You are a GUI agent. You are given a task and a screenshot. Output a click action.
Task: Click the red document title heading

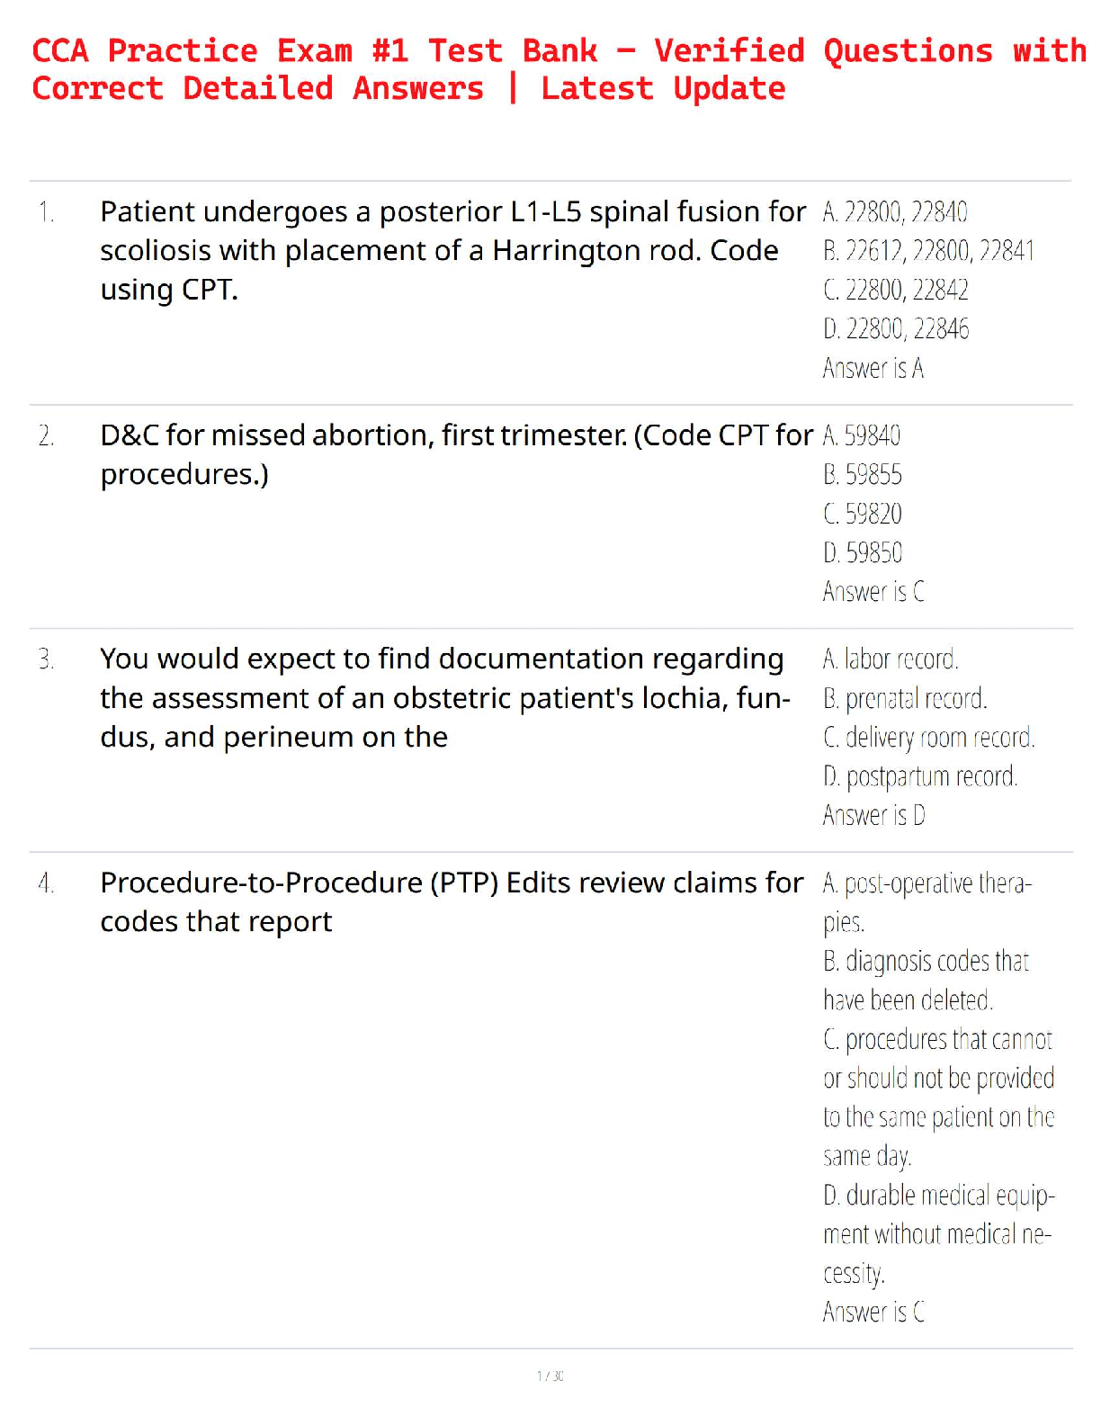click(x=558, y=69)
